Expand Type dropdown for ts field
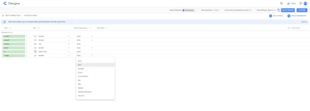Screen dimensions: 310x111 tap(69, 52)
